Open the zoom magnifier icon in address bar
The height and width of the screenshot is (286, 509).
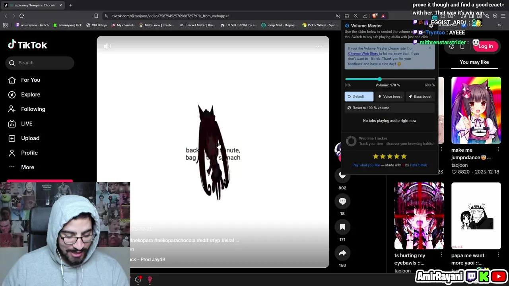pos(356,16)
